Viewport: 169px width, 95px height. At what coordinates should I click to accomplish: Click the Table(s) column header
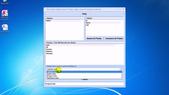(x=63, y=18)
